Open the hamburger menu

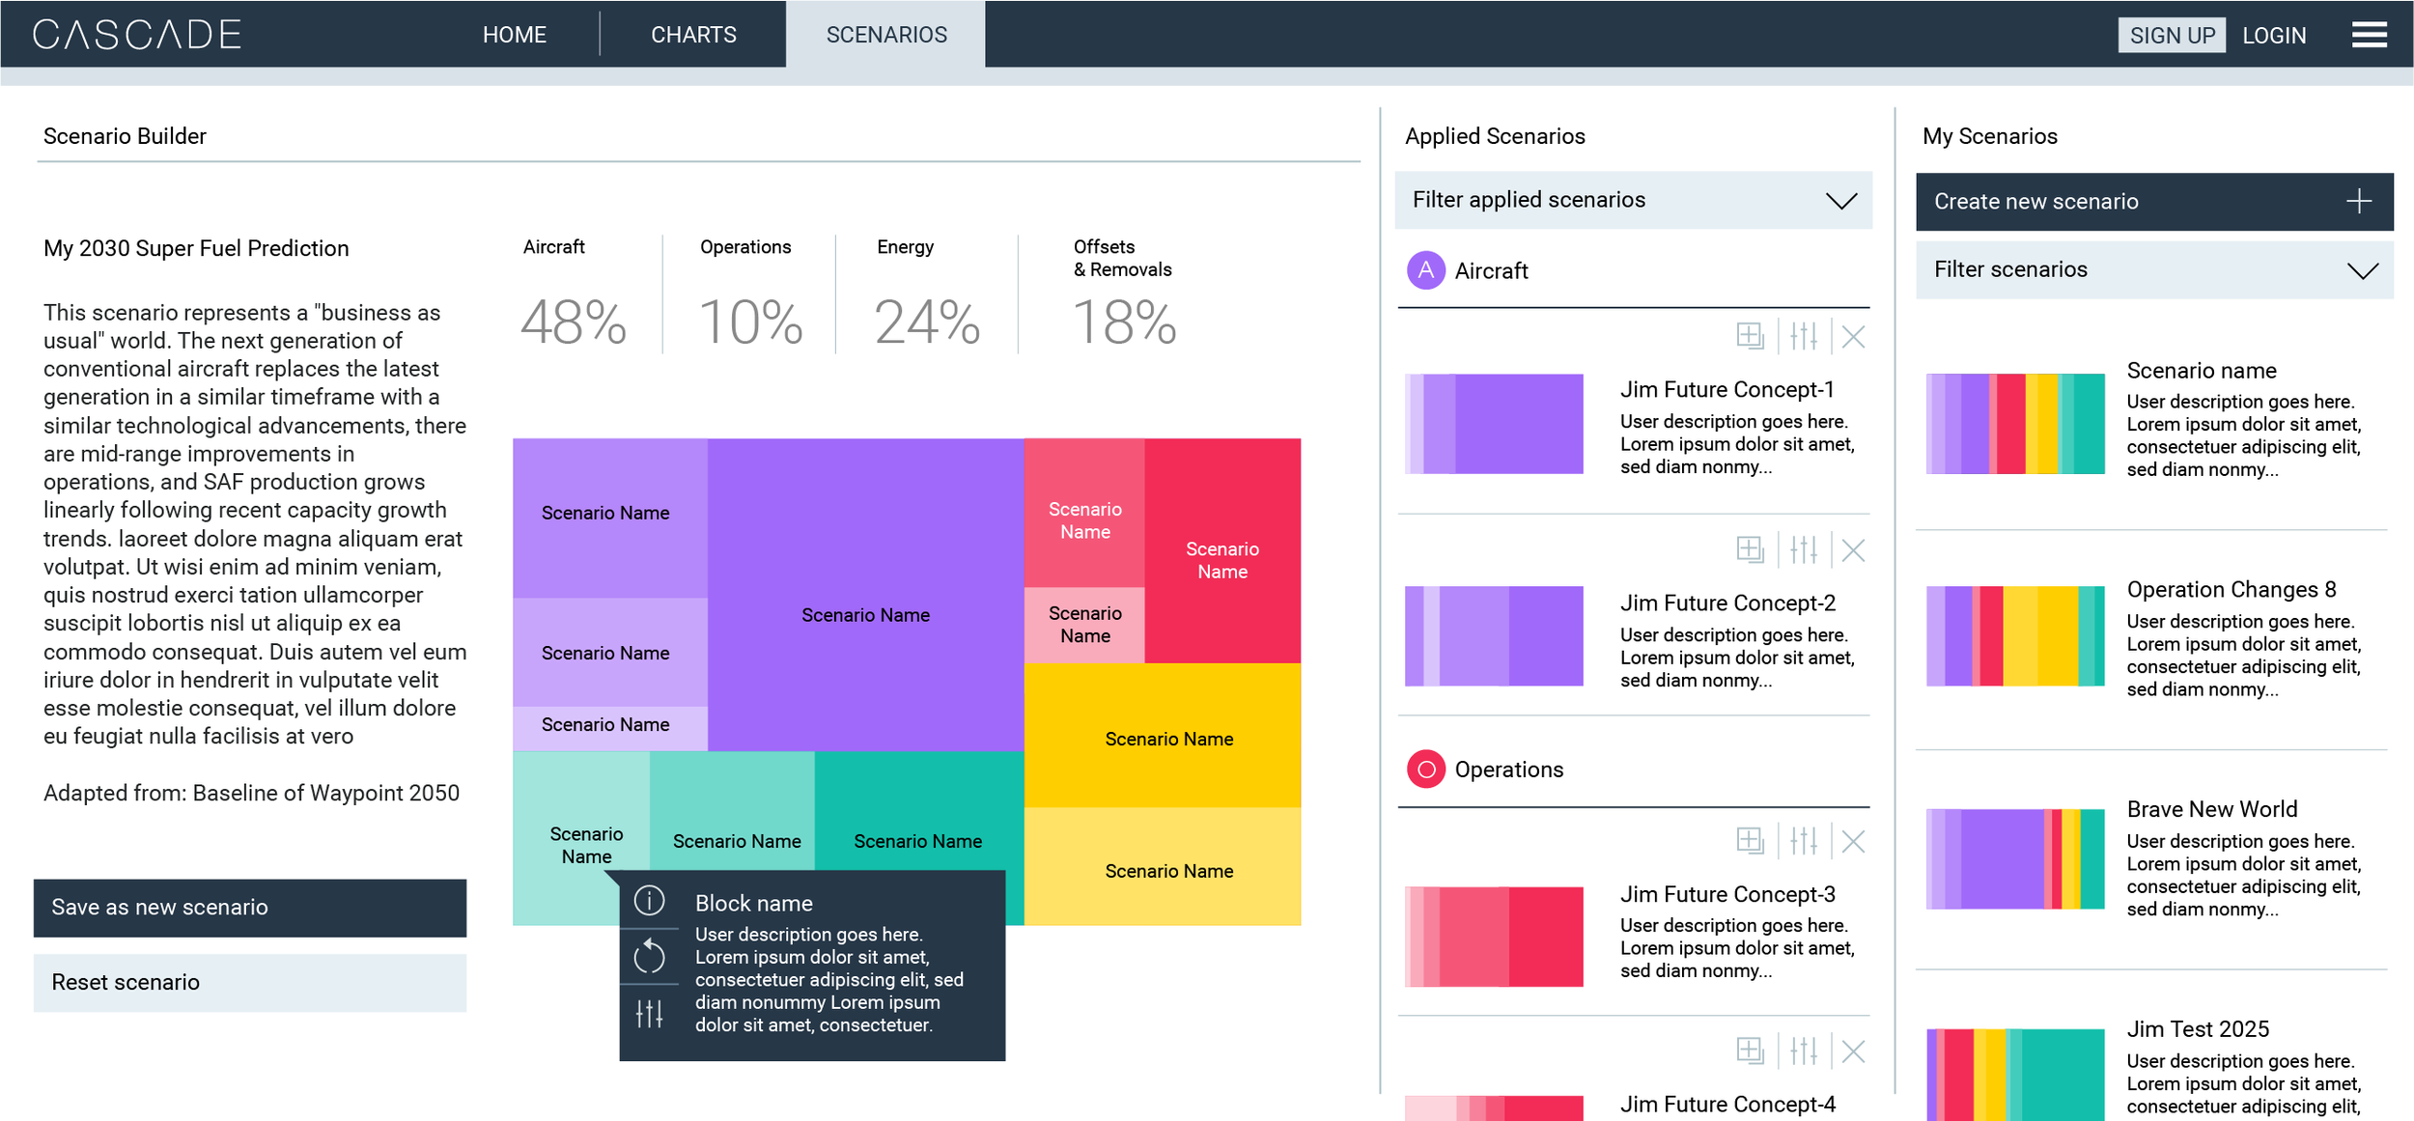click(2369, 35)
